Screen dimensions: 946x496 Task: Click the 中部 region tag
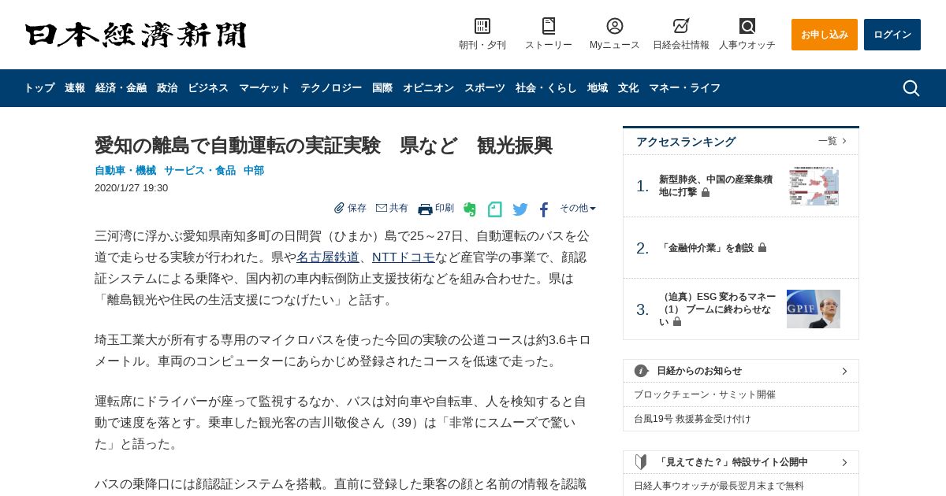pos(254,171)
